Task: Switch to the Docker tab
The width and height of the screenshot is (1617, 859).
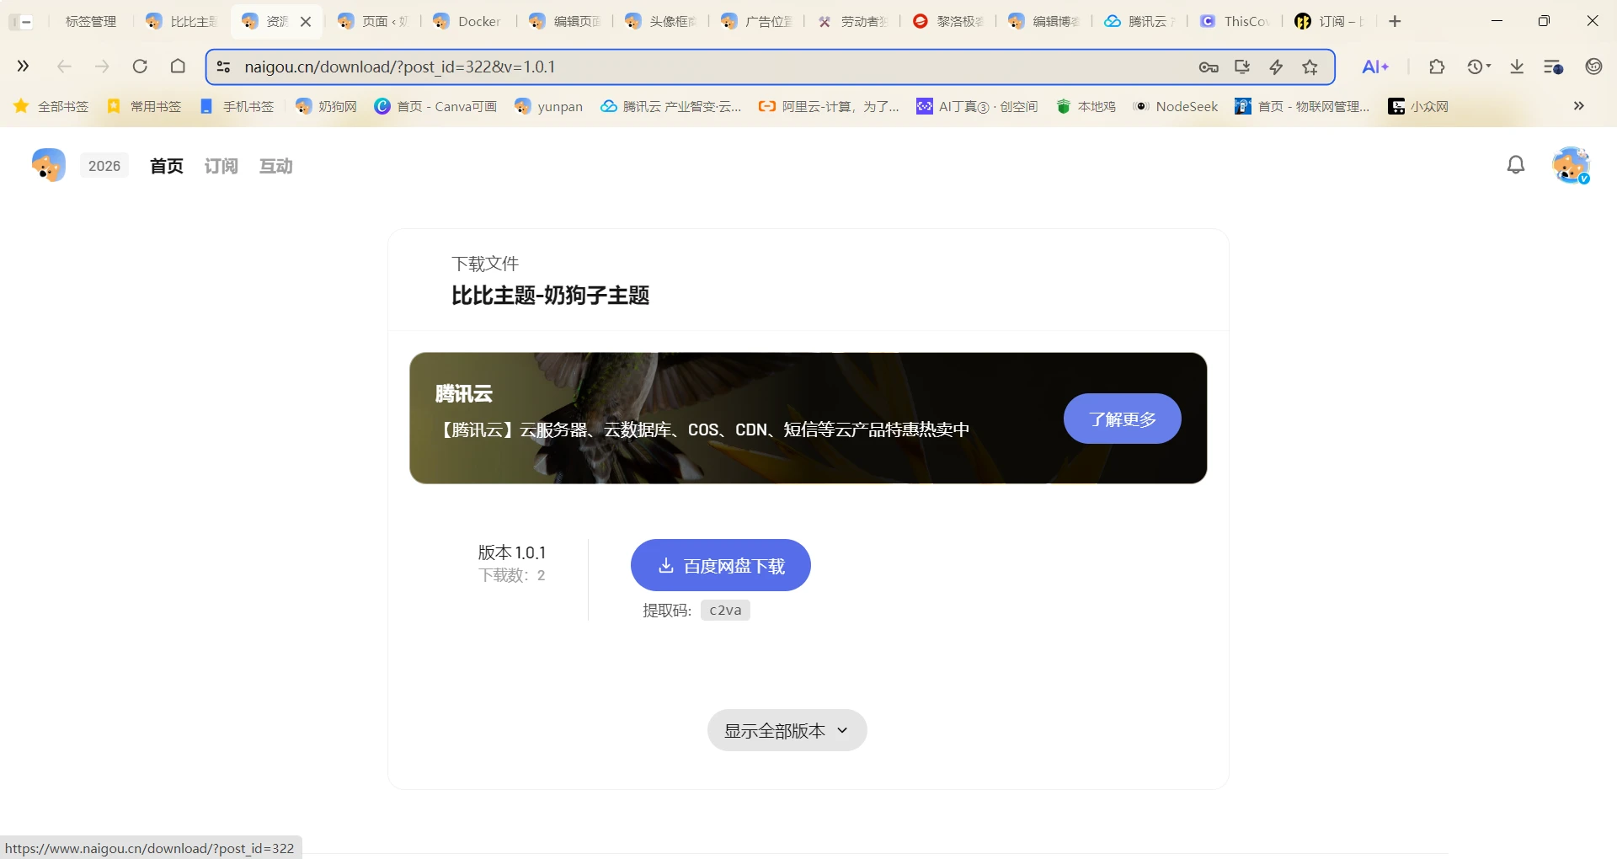Action: [x=468, y=22]
